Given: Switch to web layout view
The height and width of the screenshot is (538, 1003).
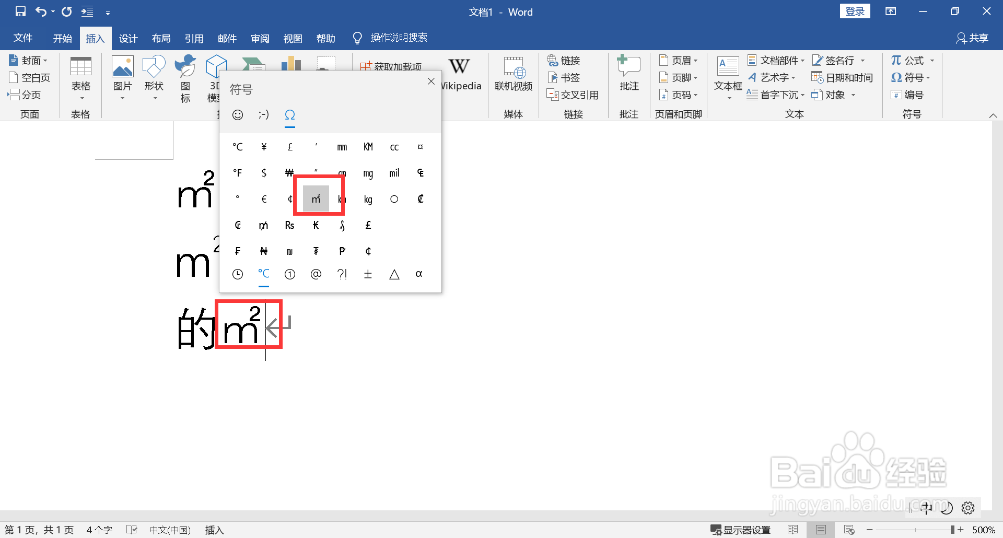Looking at the screenshot, I should pos(849,529).
